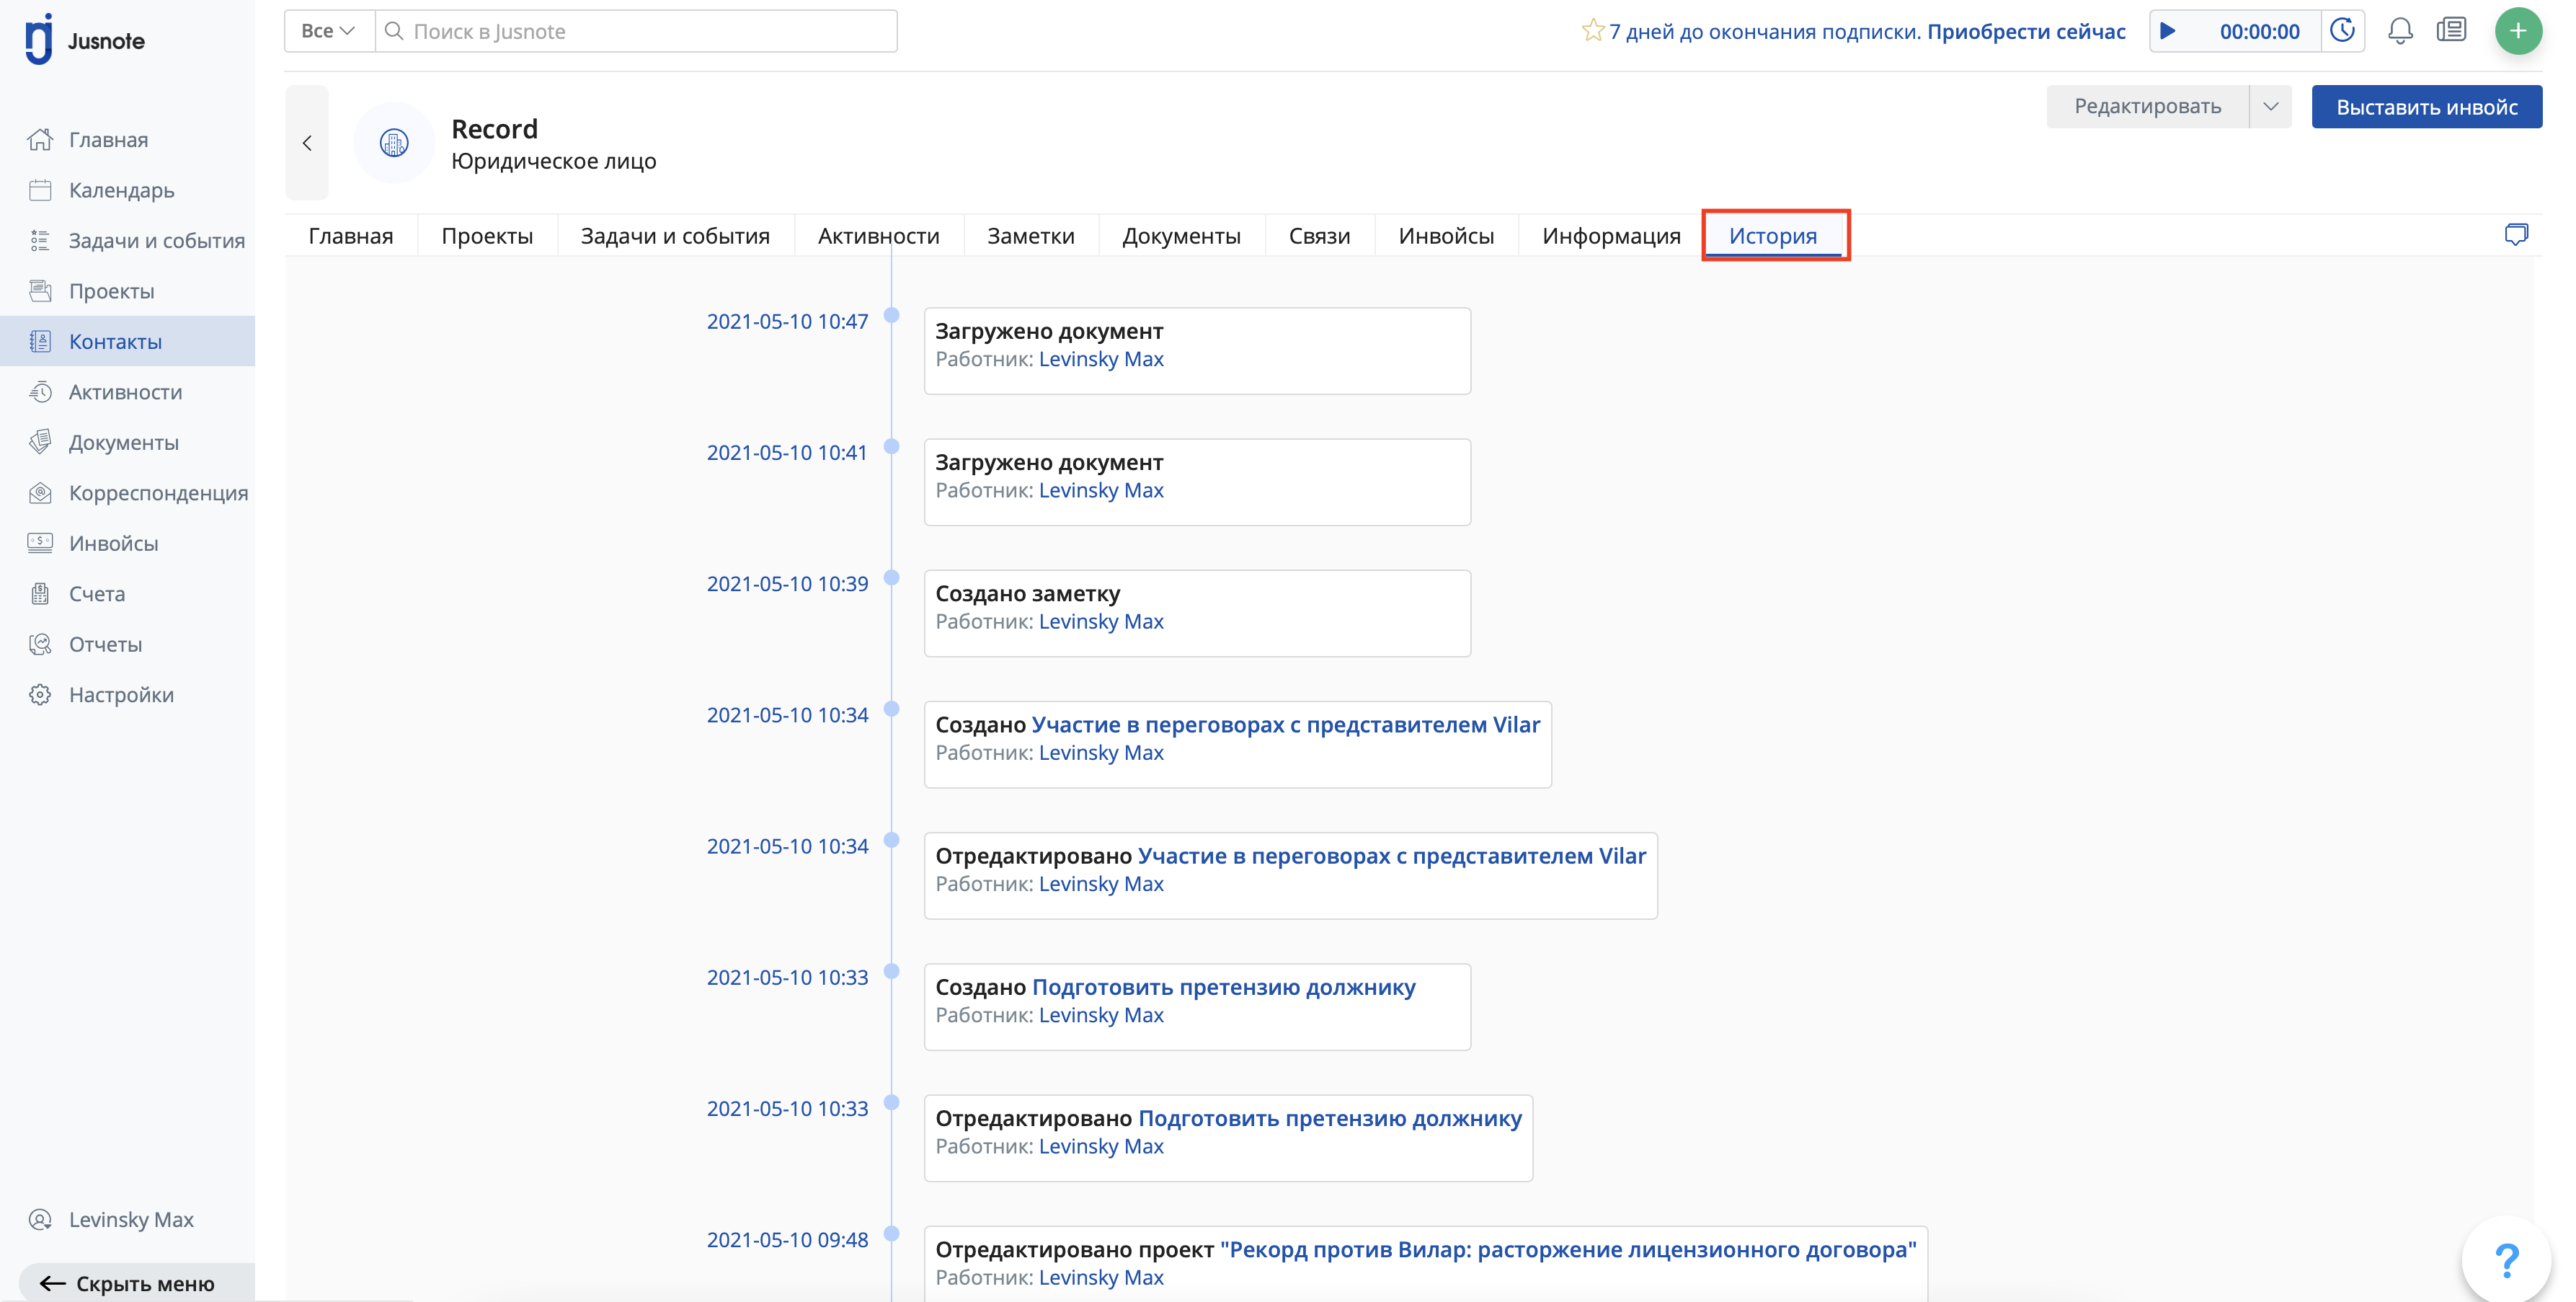Start the timer with play icon
This screenshot has height=1302, width=2576.
click(2168, 31)
